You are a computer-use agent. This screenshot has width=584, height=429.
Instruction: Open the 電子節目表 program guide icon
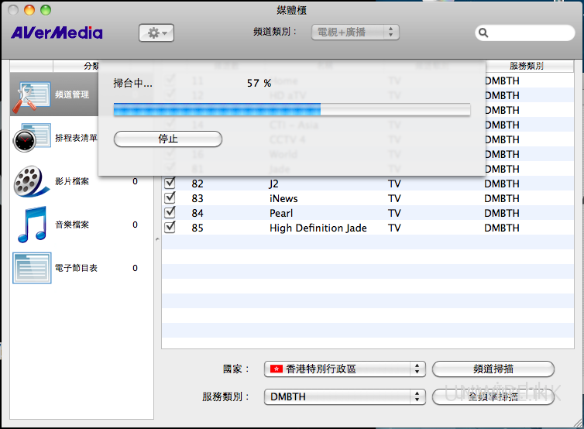pos(31,268)
